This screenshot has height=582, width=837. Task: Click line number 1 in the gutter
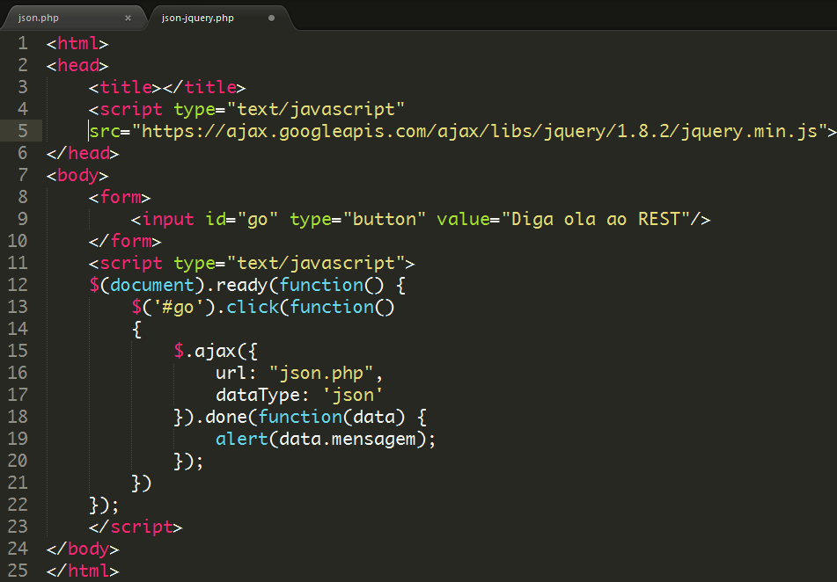pyautogui.click(x=23, y=42)
